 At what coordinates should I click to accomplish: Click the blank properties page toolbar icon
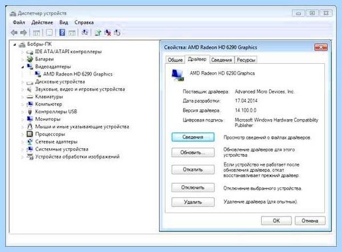point(50,32)
